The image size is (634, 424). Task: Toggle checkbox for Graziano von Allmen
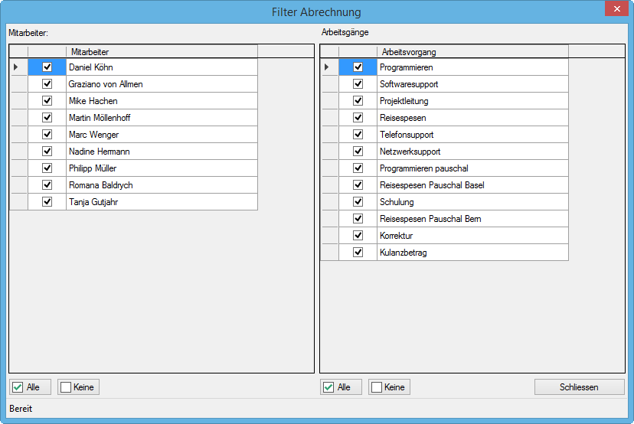coord(47,84)
